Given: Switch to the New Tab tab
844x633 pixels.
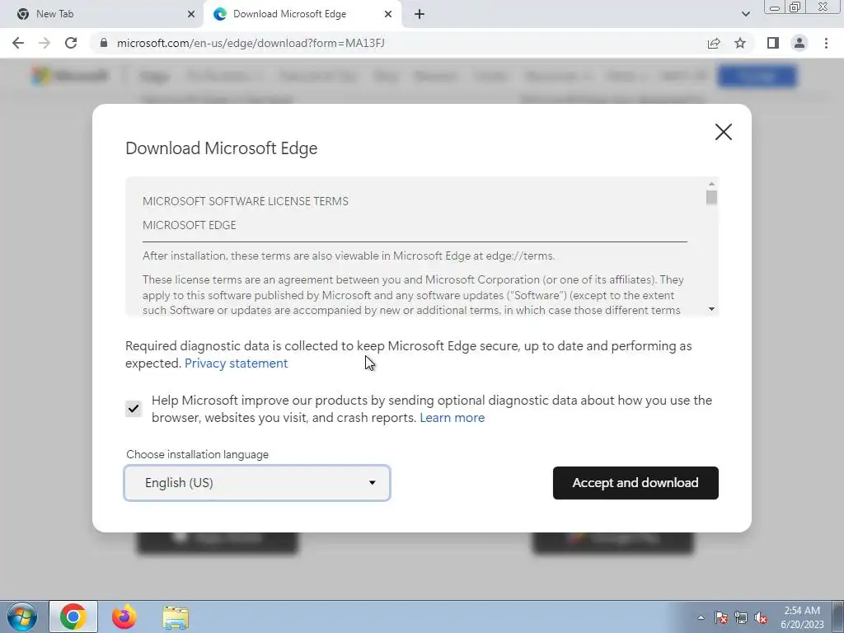Looking at the screenshot, I should [x=102, y=14].
